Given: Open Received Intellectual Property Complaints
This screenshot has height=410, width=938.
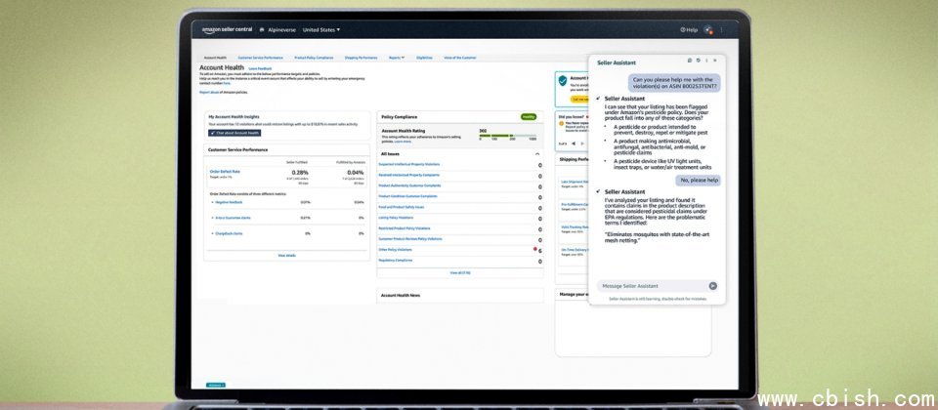Looking at the screenshot, I should [x=408, y=175].
